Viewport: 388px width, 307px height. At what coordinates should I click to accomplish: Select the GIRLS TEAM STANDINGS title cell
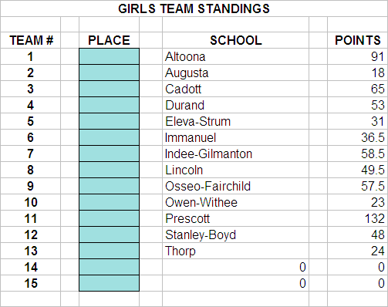(x=194, y=8)
